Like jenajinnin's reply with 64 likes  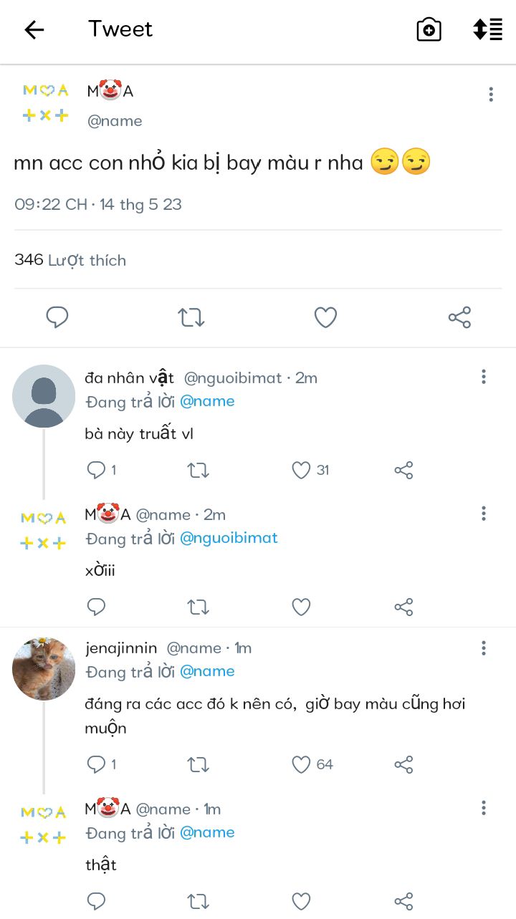301,764
